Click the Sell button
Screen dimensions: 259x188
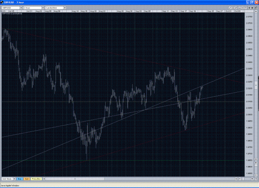click(27, 179)
